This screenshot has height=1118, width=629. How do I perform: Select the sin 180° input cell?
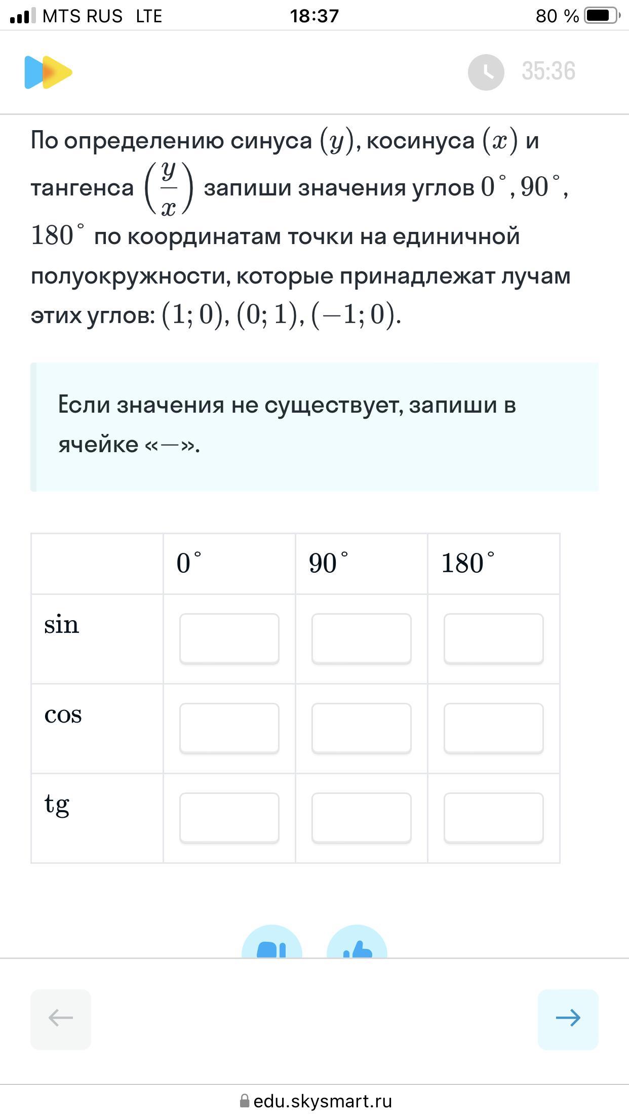494,638
